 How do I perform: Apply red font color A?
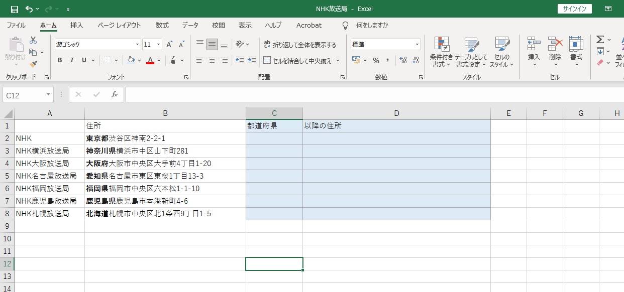150,60
